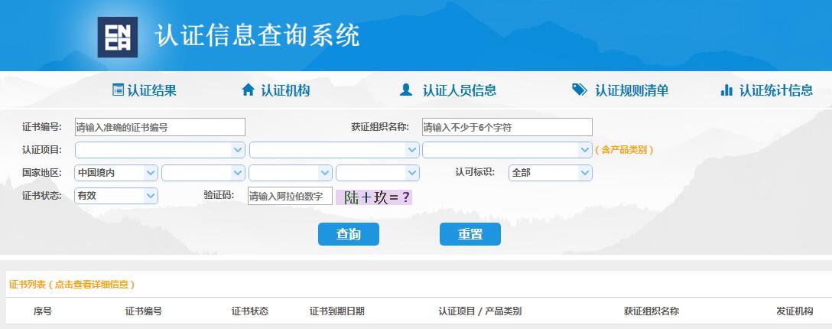This screenshot has height=329, width=832.
Task: Open the first 认证项目 dropdown
Action: (160, 150)
